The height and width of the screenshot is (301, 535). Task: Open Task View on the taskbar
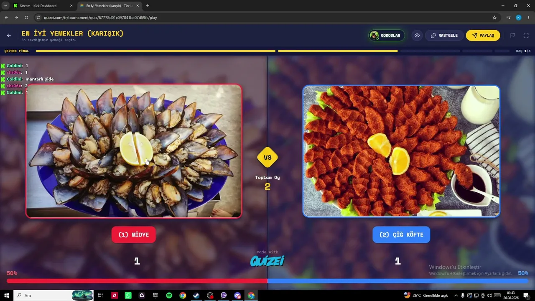[100, 296]
